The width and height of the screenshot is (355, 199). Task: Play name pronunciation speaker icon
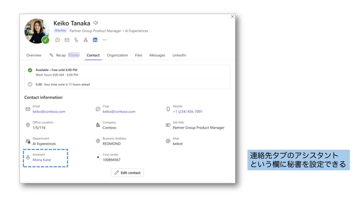coord(96,23)
